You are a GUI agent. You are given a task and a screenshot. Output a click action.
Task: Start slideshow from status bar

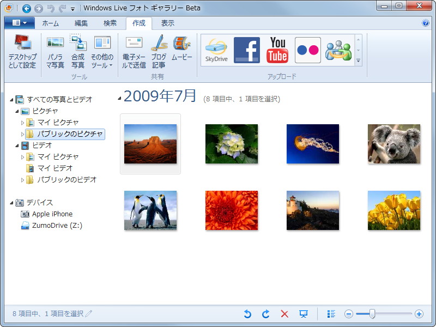(x=304, y=314)
